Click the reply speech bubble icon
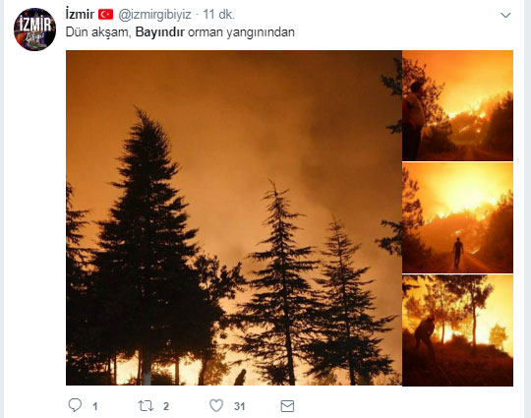Screen dimensions: 531x418 [x=75, y=405]
